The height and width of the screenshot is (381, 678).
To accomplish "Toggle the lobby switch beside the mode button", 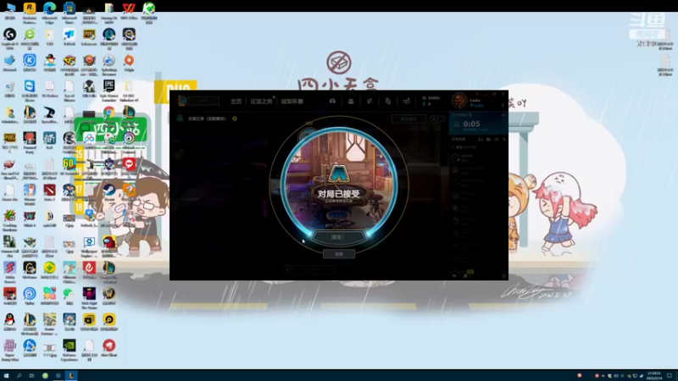I will tap(437, 119).
